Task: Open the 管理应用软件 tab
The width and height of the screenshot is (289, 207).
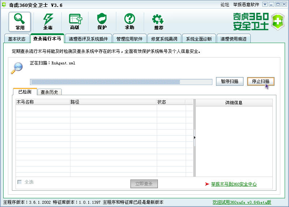Action: pos(129,39)
